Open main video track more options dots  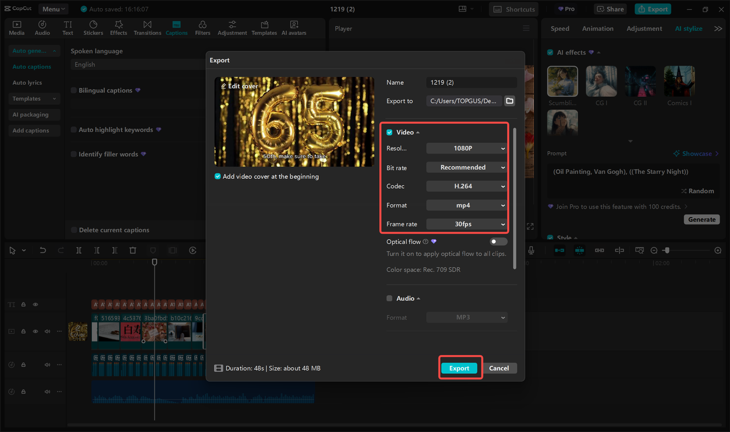coord(59,331)
